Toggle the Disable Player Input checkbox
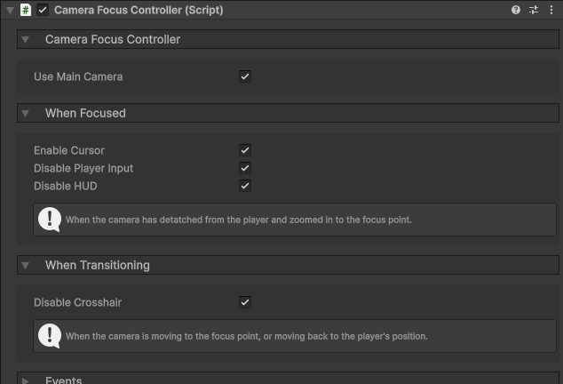This screenshot has width=563, height=384. (245, 168)
